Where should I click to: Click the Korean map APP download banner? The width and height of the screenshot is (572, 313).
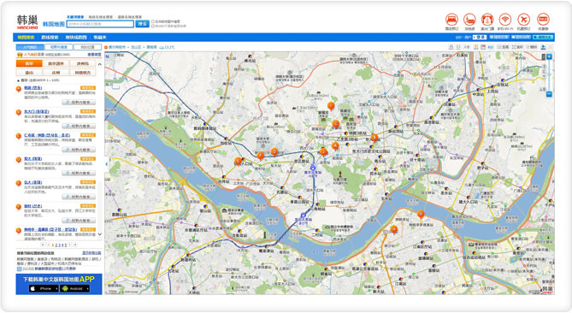pos(59,284)
